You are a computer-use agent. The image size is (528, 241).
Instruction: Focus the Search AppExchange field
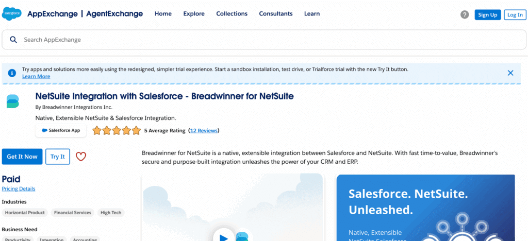pos(258,40)
